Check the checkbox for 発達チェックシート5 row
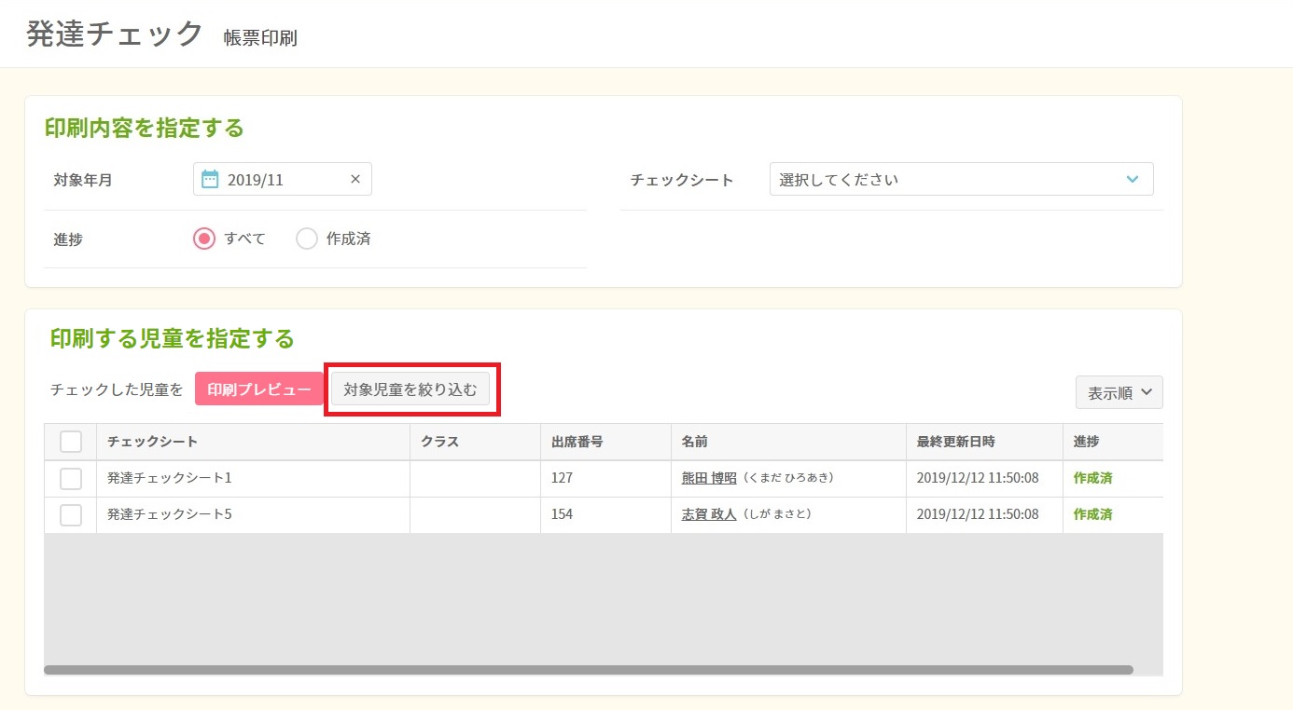 [x=71, y=514]
